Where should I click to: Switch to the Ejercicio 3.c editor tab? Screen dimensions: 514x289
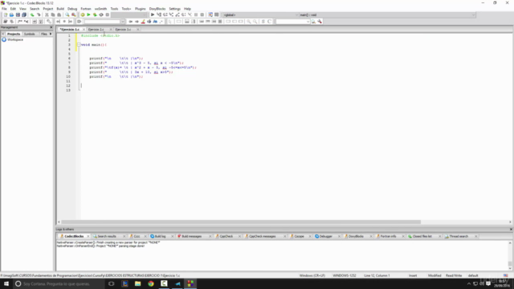(x=123, y=30)
